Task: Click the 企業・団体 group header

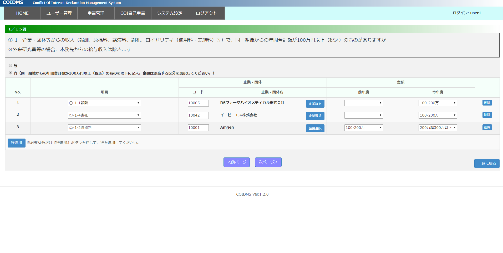Action: (252, 82)
